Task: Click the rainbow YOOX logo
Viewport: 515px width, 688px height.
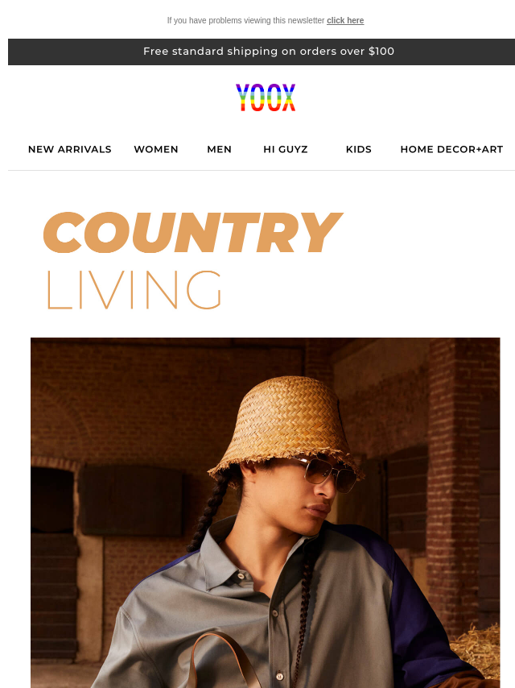Action: click(x=266, y=97)
